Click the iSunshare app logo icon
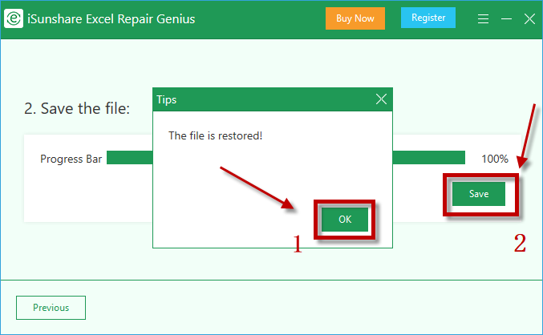The width and height of the screenshot is (543, 335). click(14, 18)
